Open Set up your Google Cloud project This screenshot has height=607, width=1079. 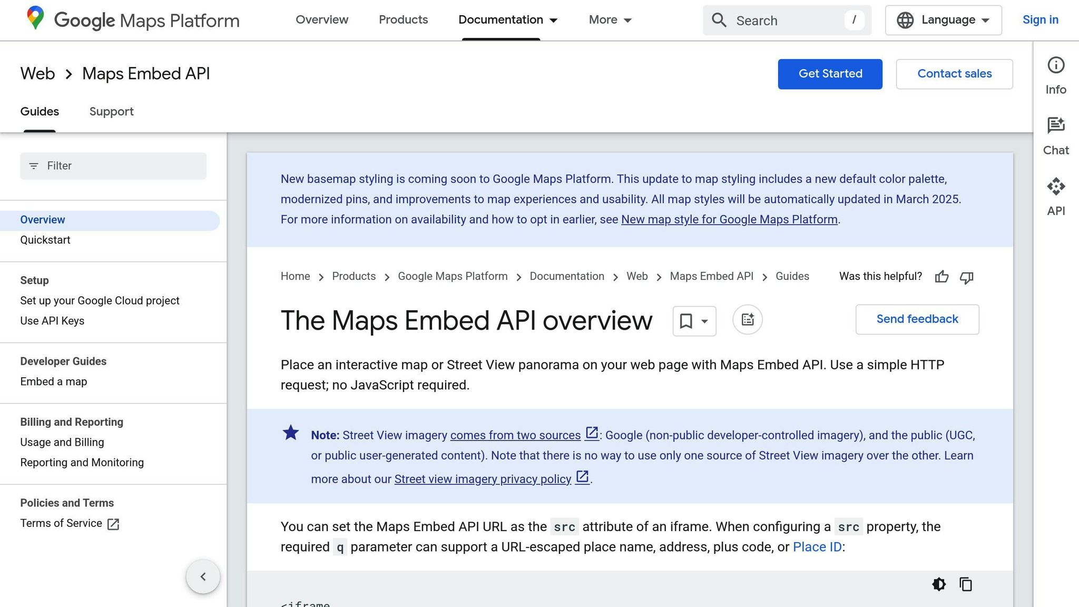[100, 301]
